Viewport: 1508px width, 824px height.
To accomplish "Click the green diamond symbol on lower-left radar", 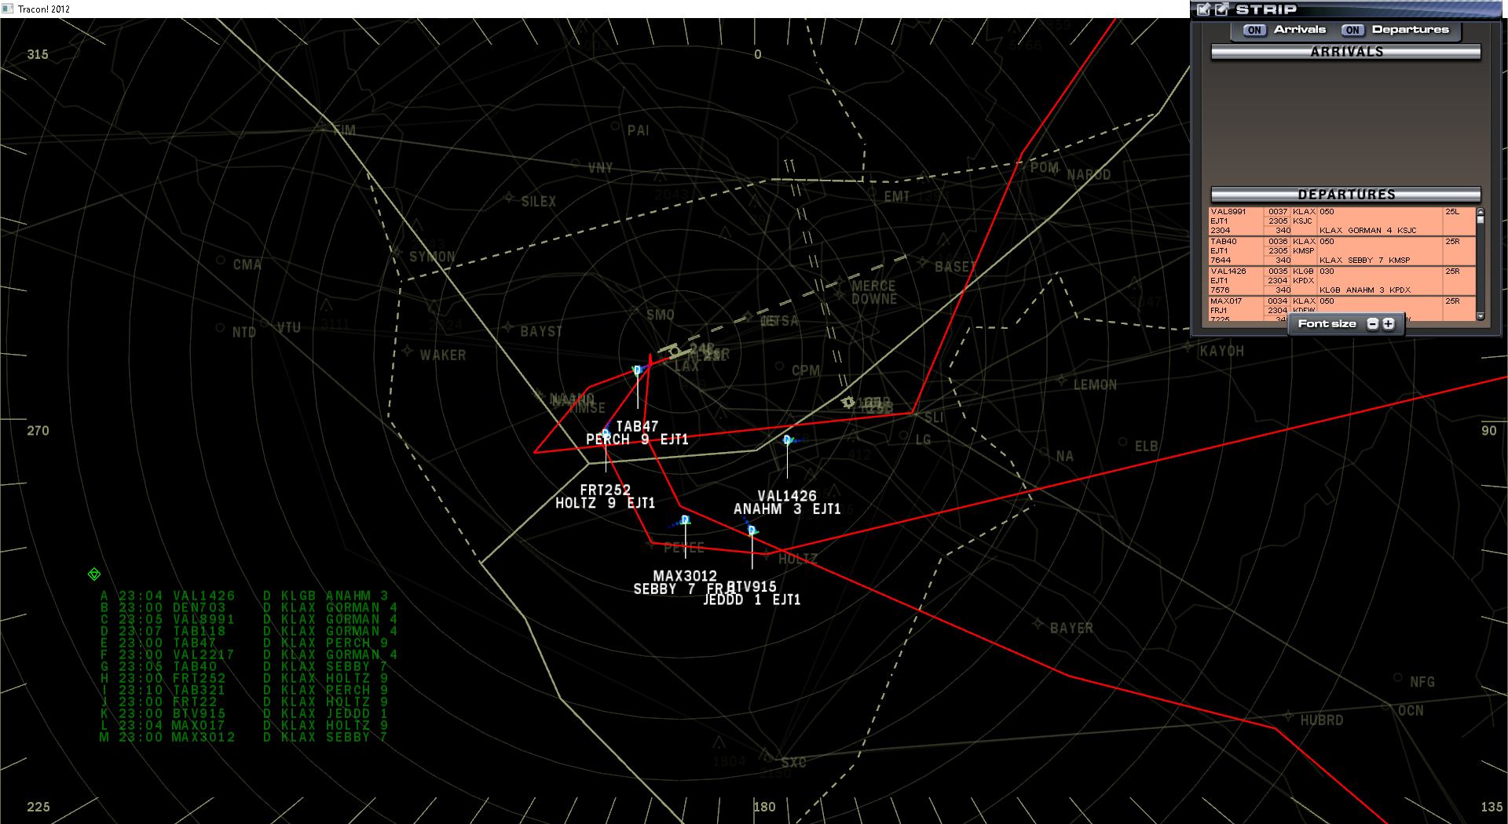I will coord(93,572).
